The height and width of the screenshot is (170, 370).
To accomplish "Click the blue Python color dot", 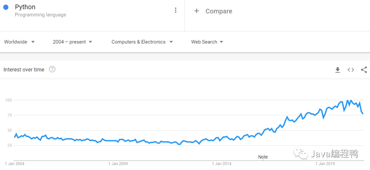I will pyautogui.click(x=5, y=7).
